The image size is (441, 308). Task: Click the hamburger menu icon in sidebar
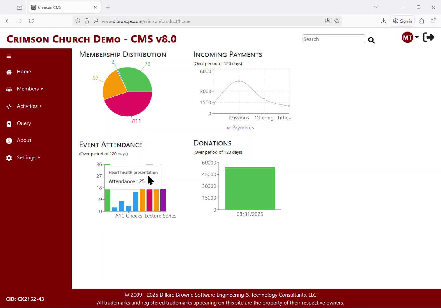pos(9,56)
